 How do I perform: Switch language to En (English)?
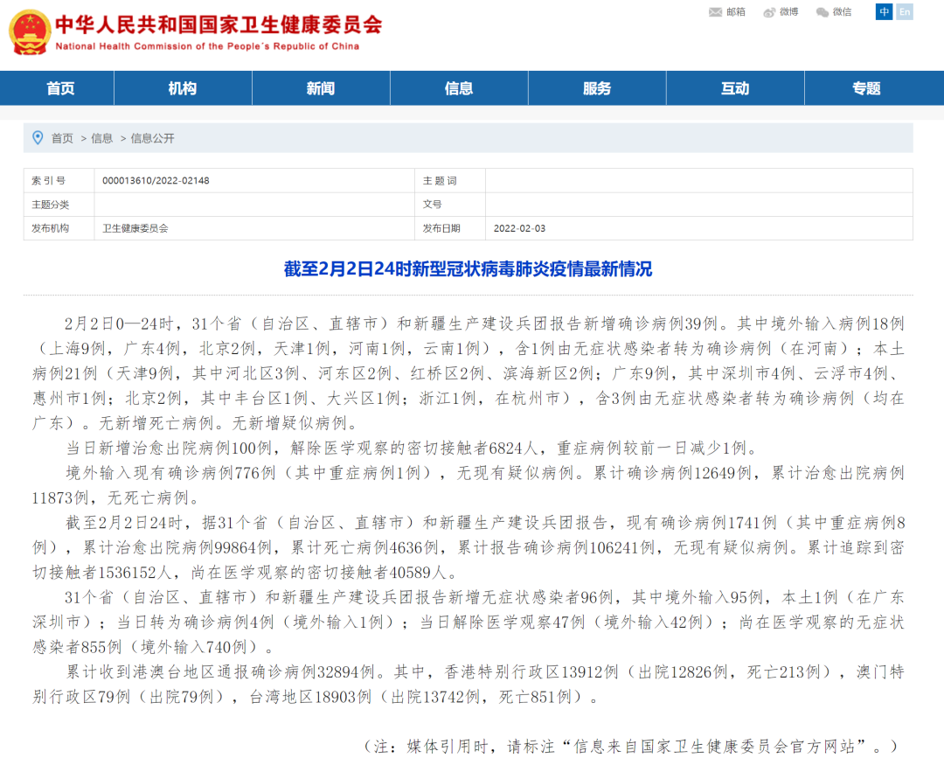(x=905, y=11)
